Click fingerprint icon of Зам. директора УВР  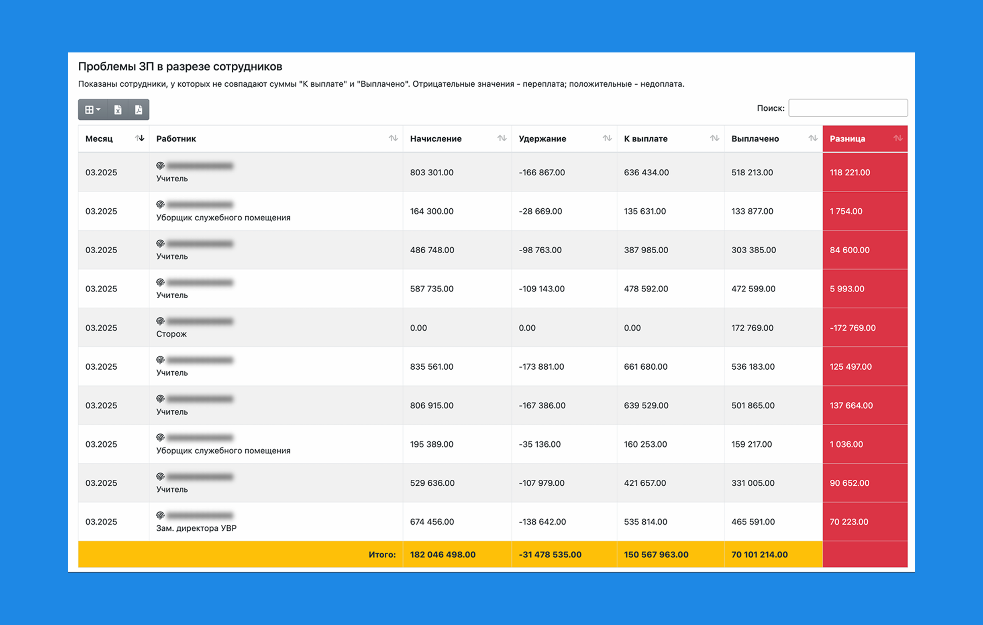[x=161, y=515]
